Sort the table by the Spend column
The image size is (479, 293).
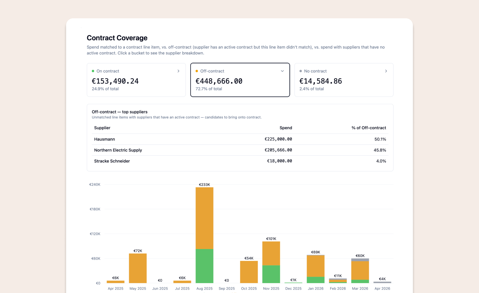pos(286,127)
